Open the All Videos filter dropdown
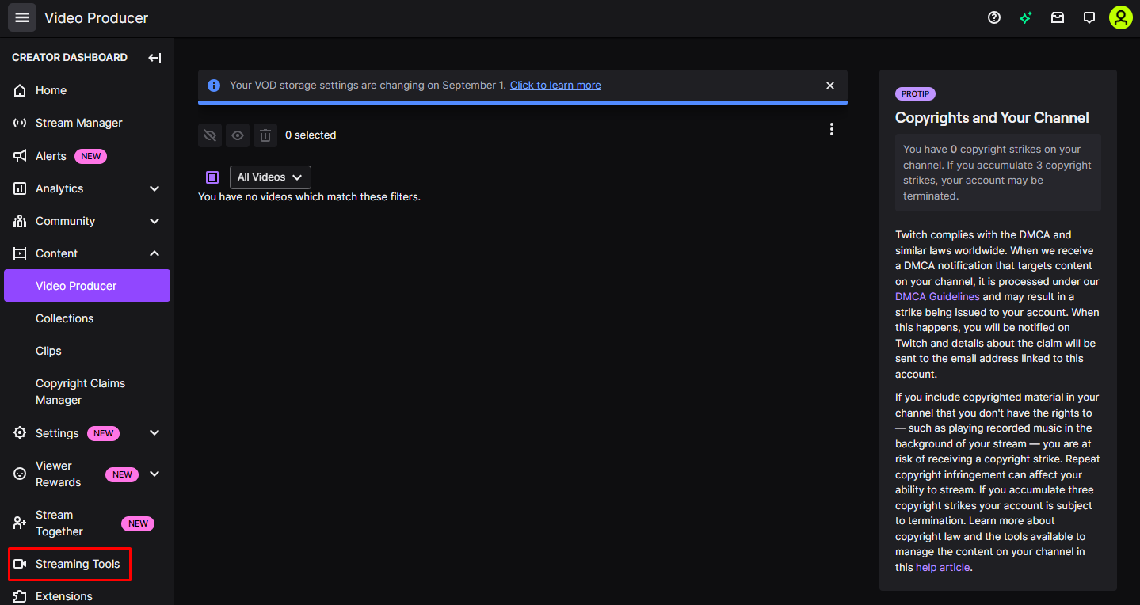Screen dimensions: 1140x605 (x=270, y=177)
